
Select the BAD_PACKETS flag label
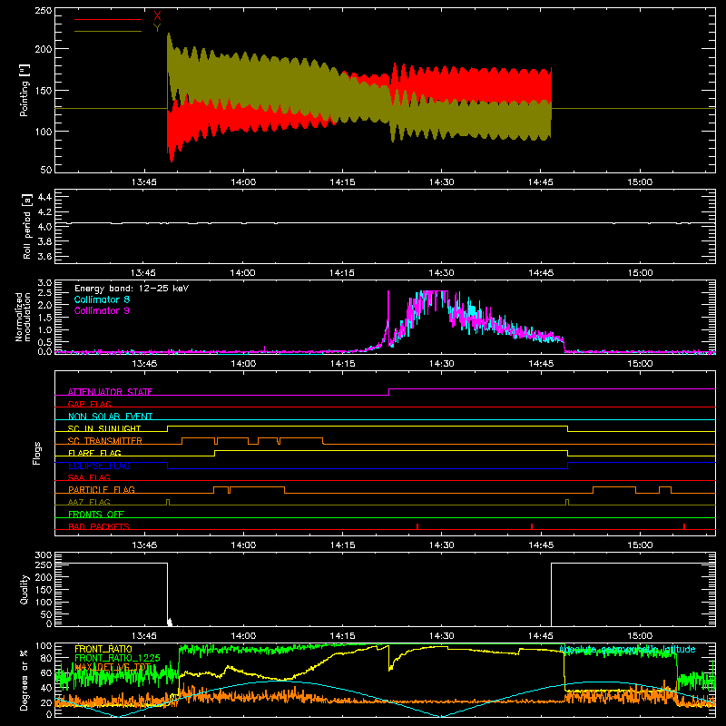pos(99,526)
